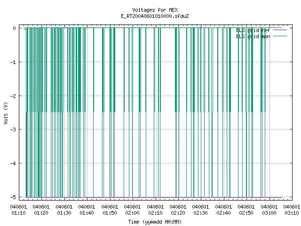
Task: Click the x-axis tick label 03:00
Action: [269, 213]
